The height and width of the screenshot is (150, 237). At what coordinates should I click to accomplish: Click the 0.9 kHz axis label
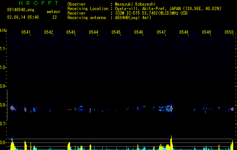click(x=3, y=86)
